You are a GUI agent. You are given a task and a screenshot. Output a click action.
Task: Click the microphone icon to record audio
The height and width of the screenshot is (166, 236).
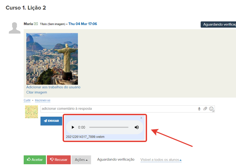(199, 109)
